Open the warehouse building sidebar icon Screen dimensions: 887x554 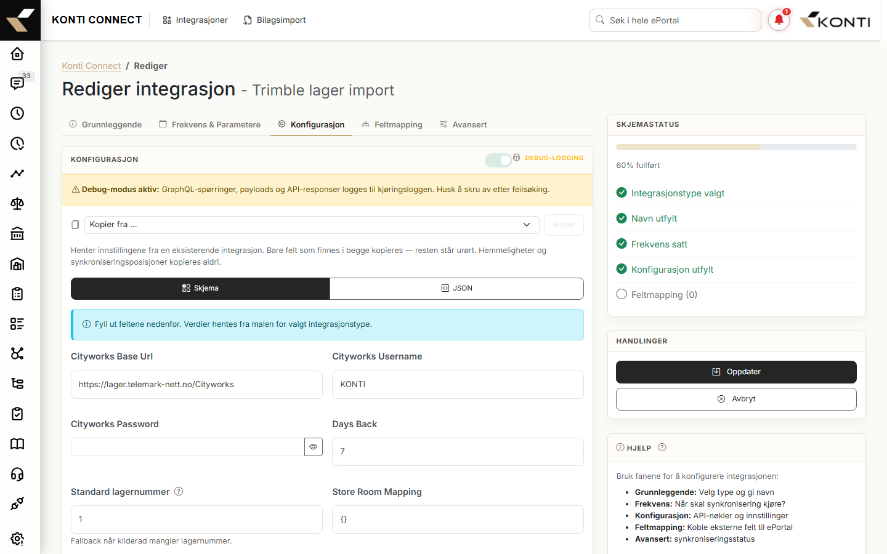[17, 264]
